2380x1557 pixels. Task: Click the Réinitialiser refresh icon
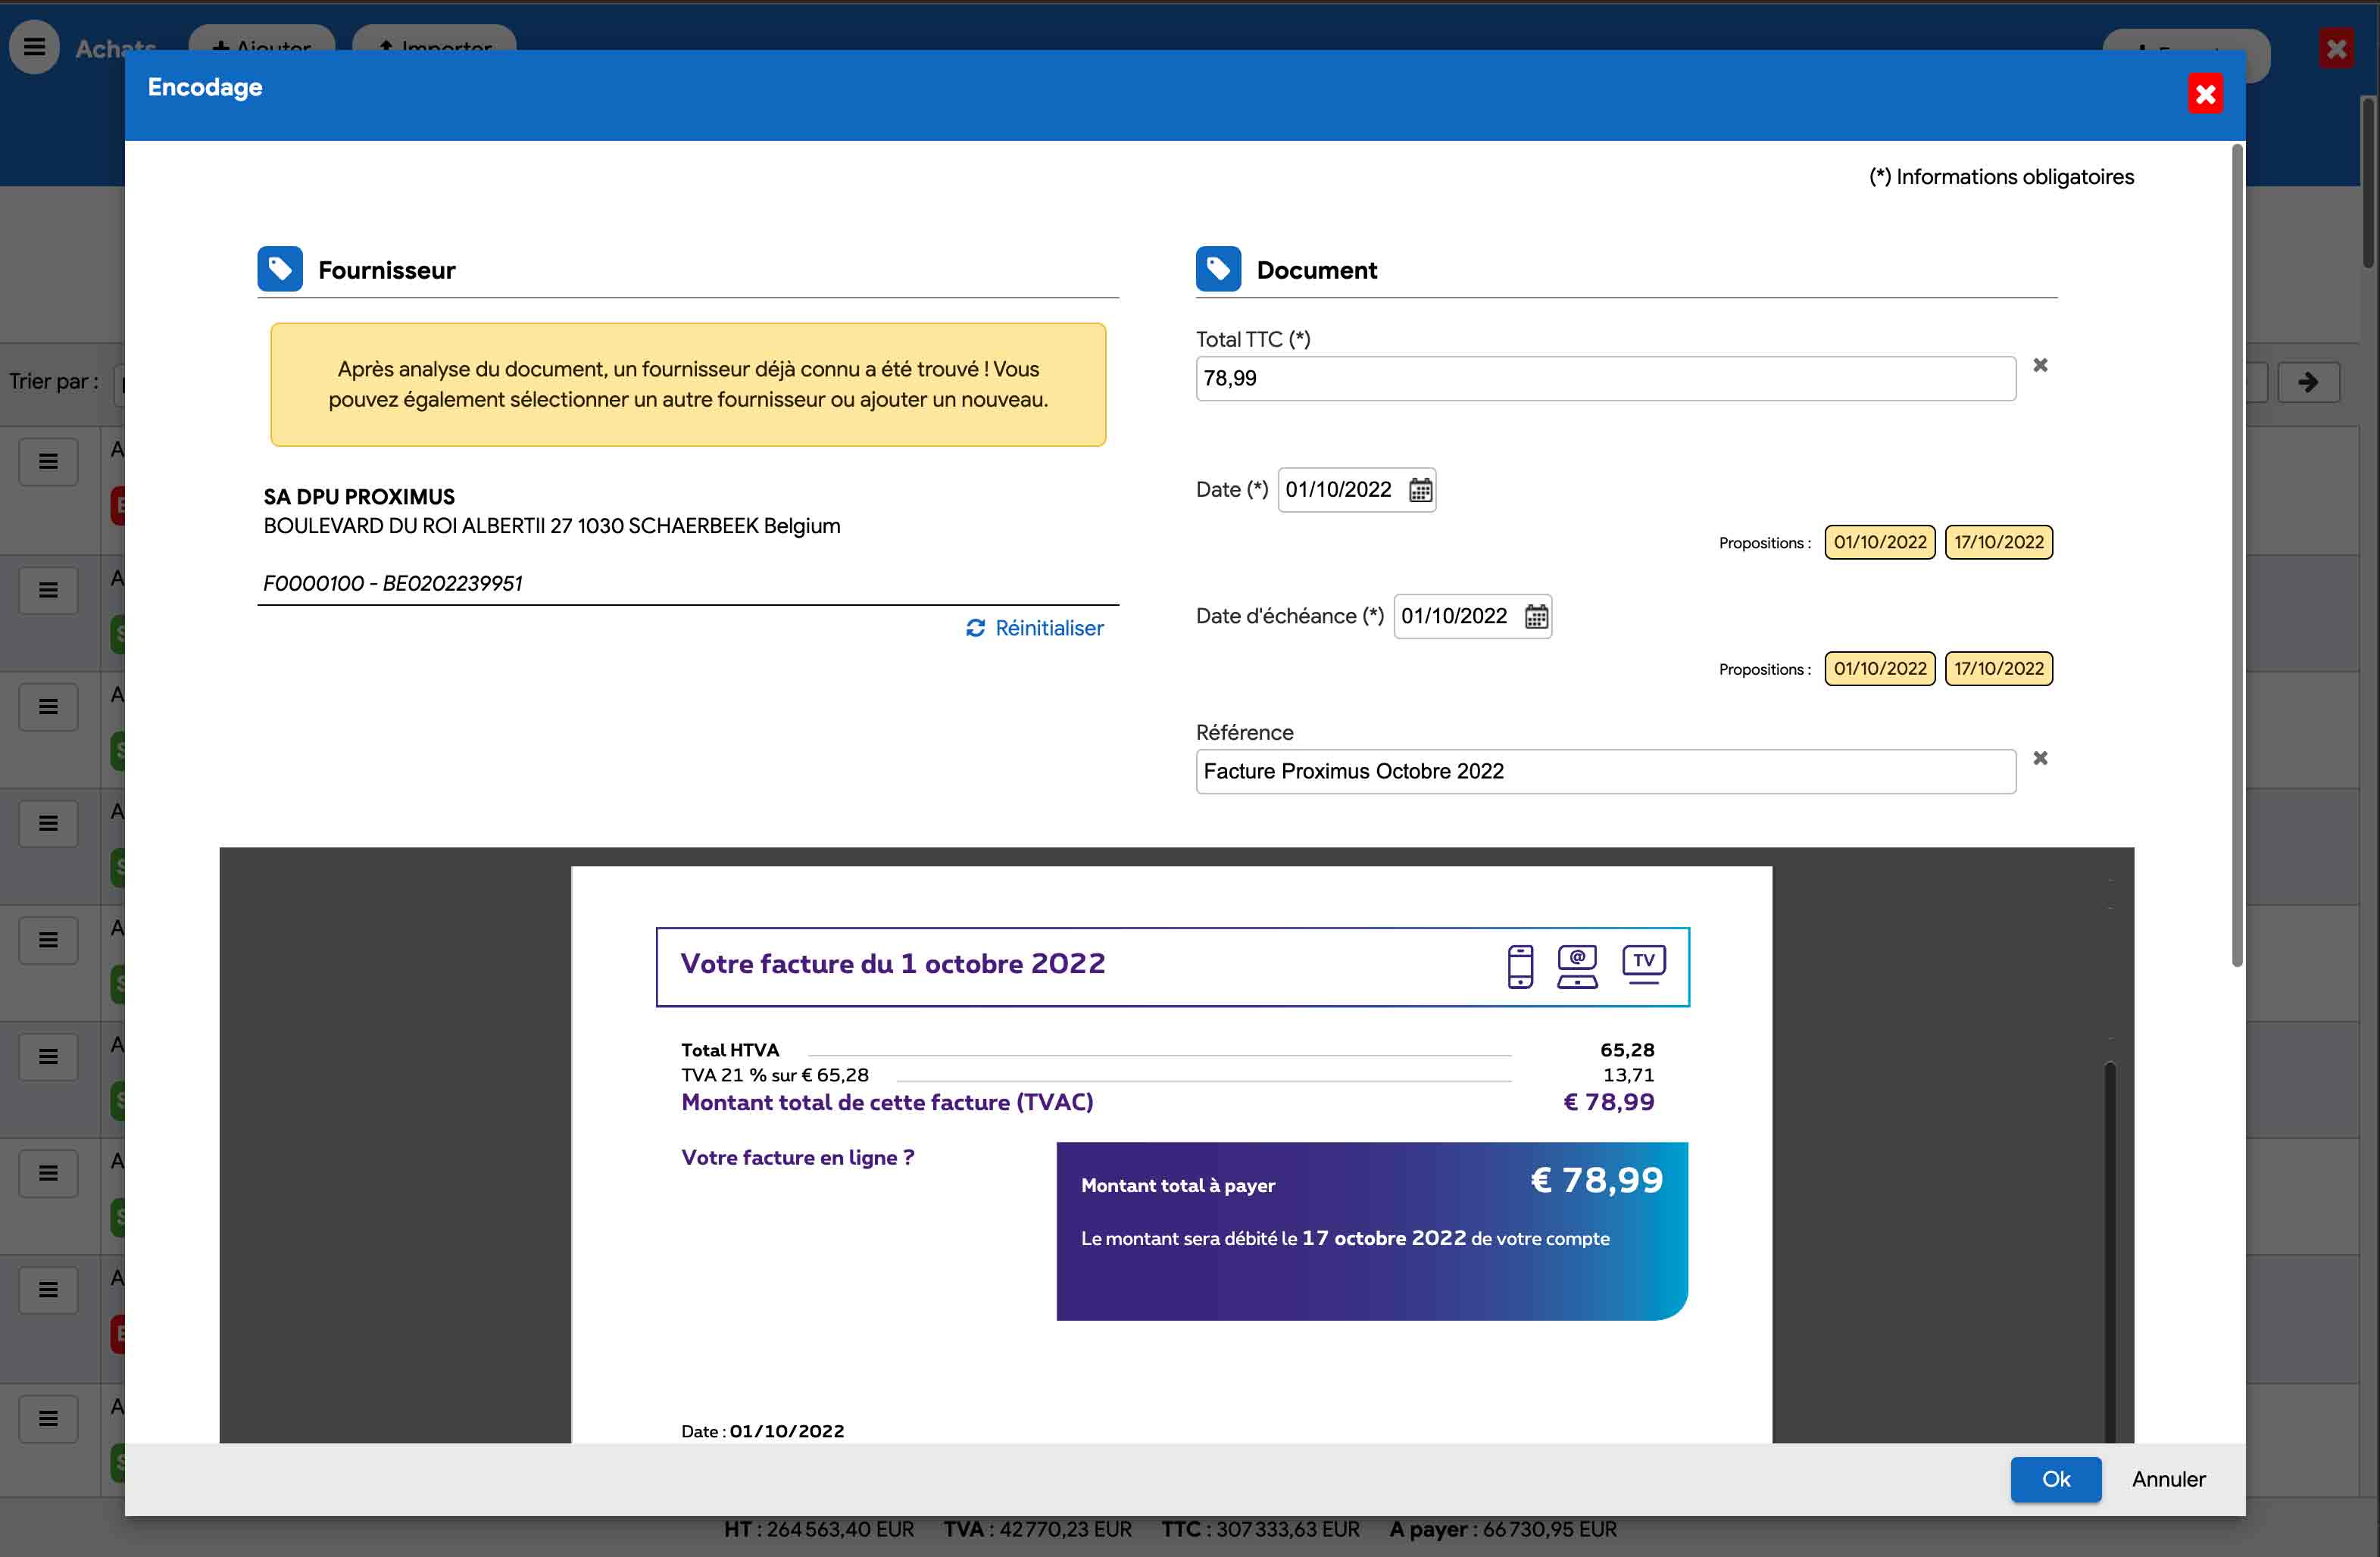pyautogui.click(x=975, y=628)
